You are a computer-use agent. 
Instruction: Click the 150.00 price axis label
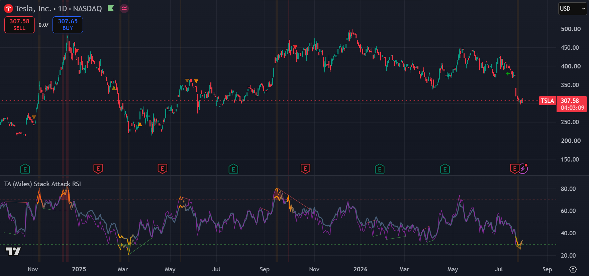[x=571, y=160]
